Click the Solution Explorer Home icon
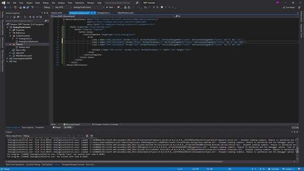The height and width of the screenshot is (171, 304). [14, 17]
